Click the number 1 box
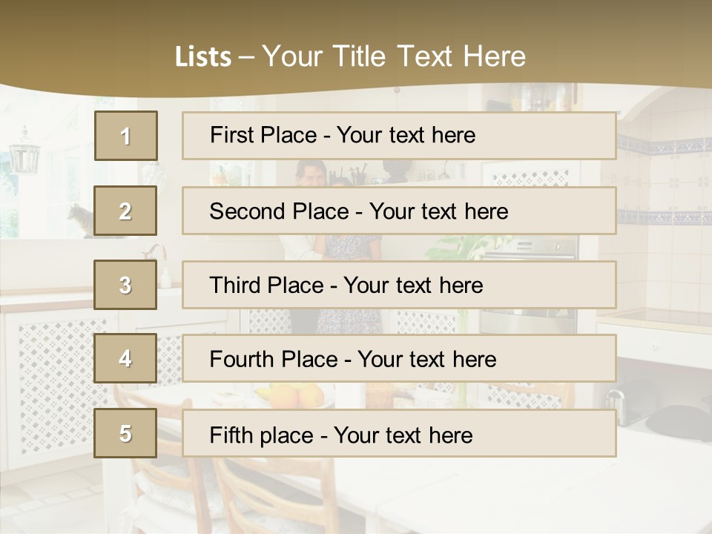712x534 pixels. (125, 136)
